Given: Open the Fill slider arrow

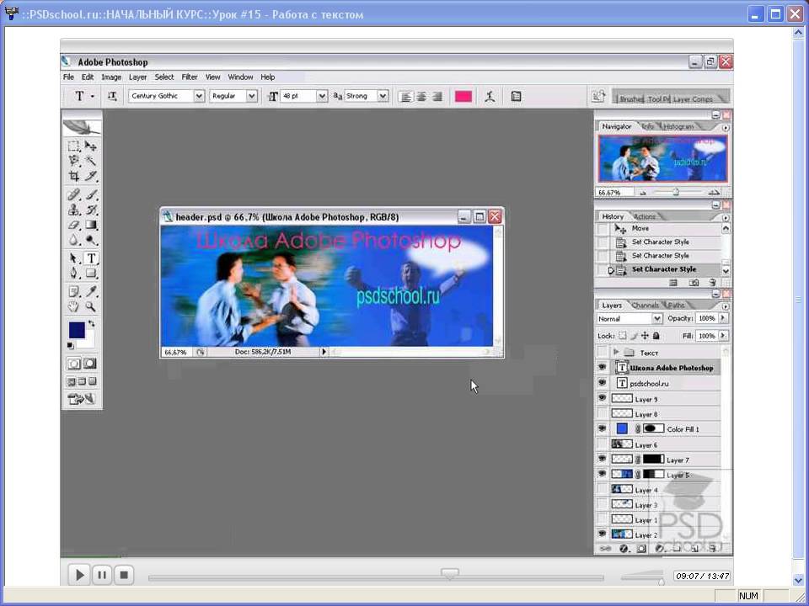Looking at the screenshot, I should [723, 336].
